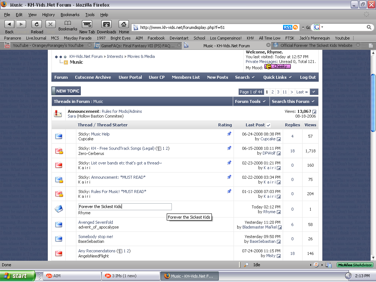This screenshot has width=376, height=282.
Task: Open AIM from the taskbar
Action: (72, 276)
